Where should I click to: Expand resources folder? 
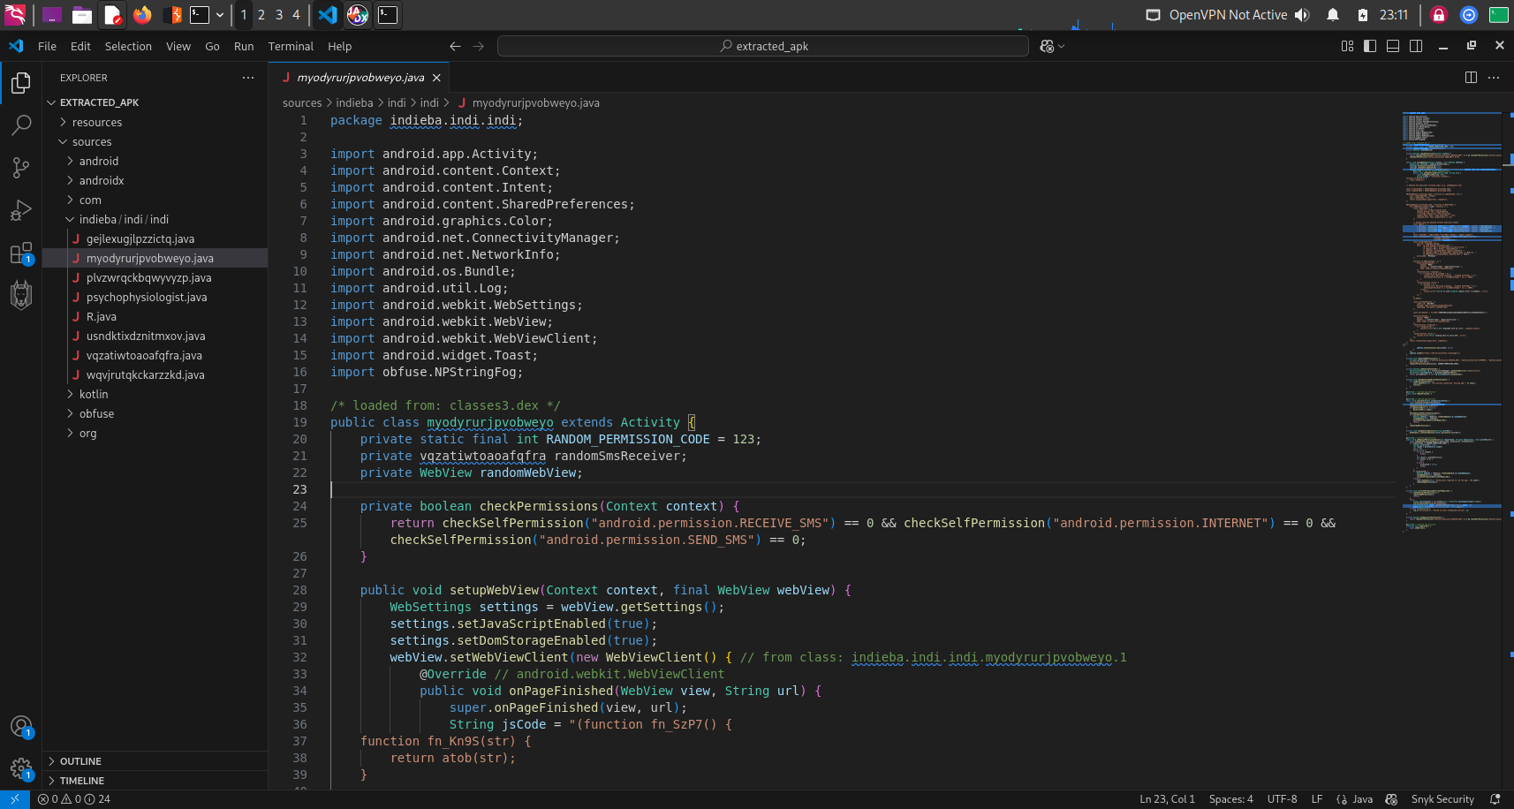(x=155, y=122)
